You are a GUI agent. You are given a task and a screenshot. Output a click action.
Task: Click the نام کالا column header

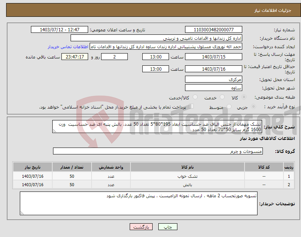[187, 167]
